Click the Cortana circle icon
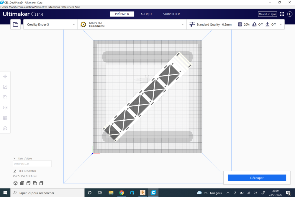The image size is (295, 197). click(x=90, y=193)
